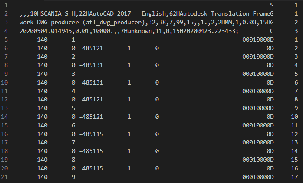
Task: Click the top horizontal scrollbar strip
Action: coord(174,1)
